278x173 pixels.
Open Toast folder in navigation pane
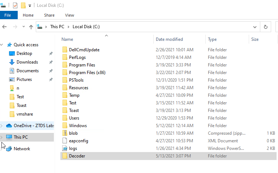point(21,105)
